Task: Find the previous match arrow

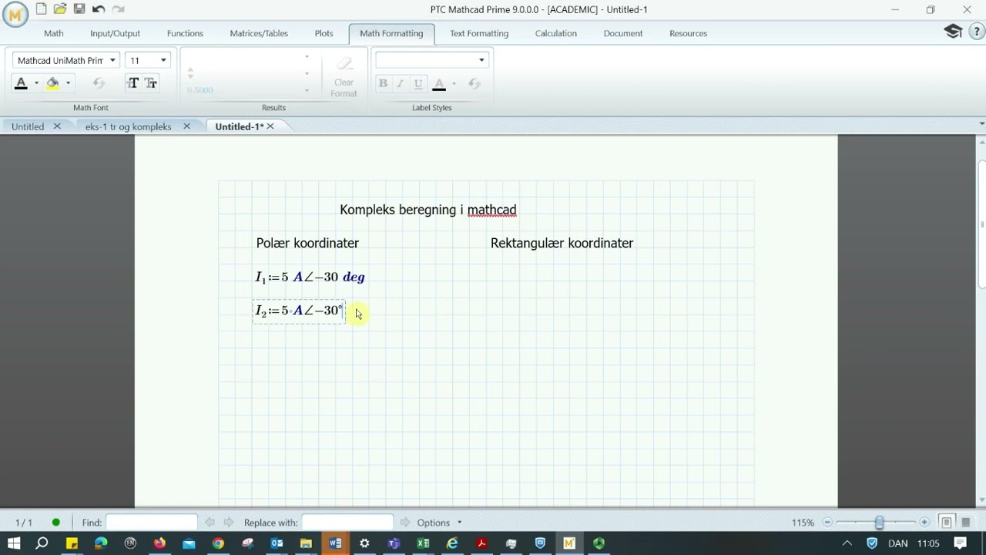Action: coord(210,523)
